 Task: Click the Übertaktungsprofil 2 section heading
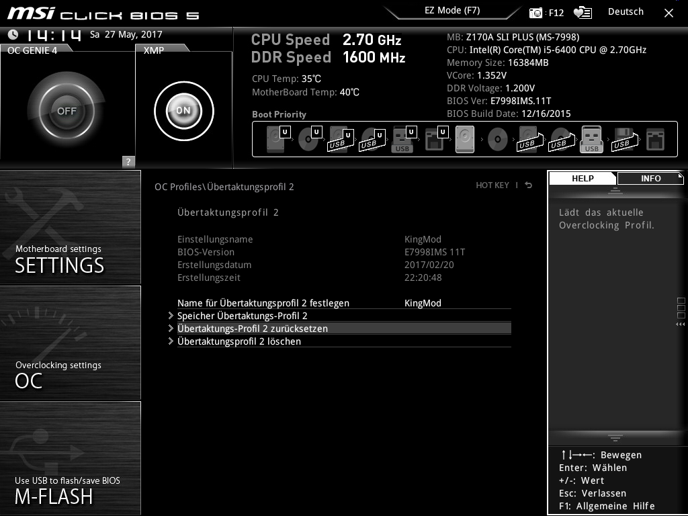coord(228,212)
